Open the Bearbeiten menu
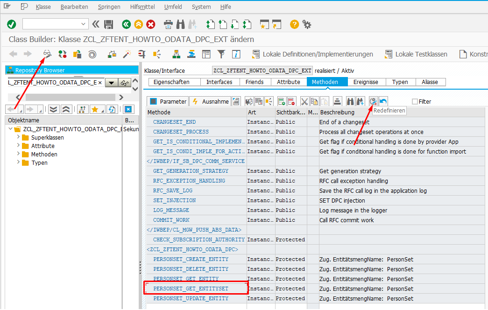Image resolution: width=488 pixels, height=310 pixels. pos(74,7)
